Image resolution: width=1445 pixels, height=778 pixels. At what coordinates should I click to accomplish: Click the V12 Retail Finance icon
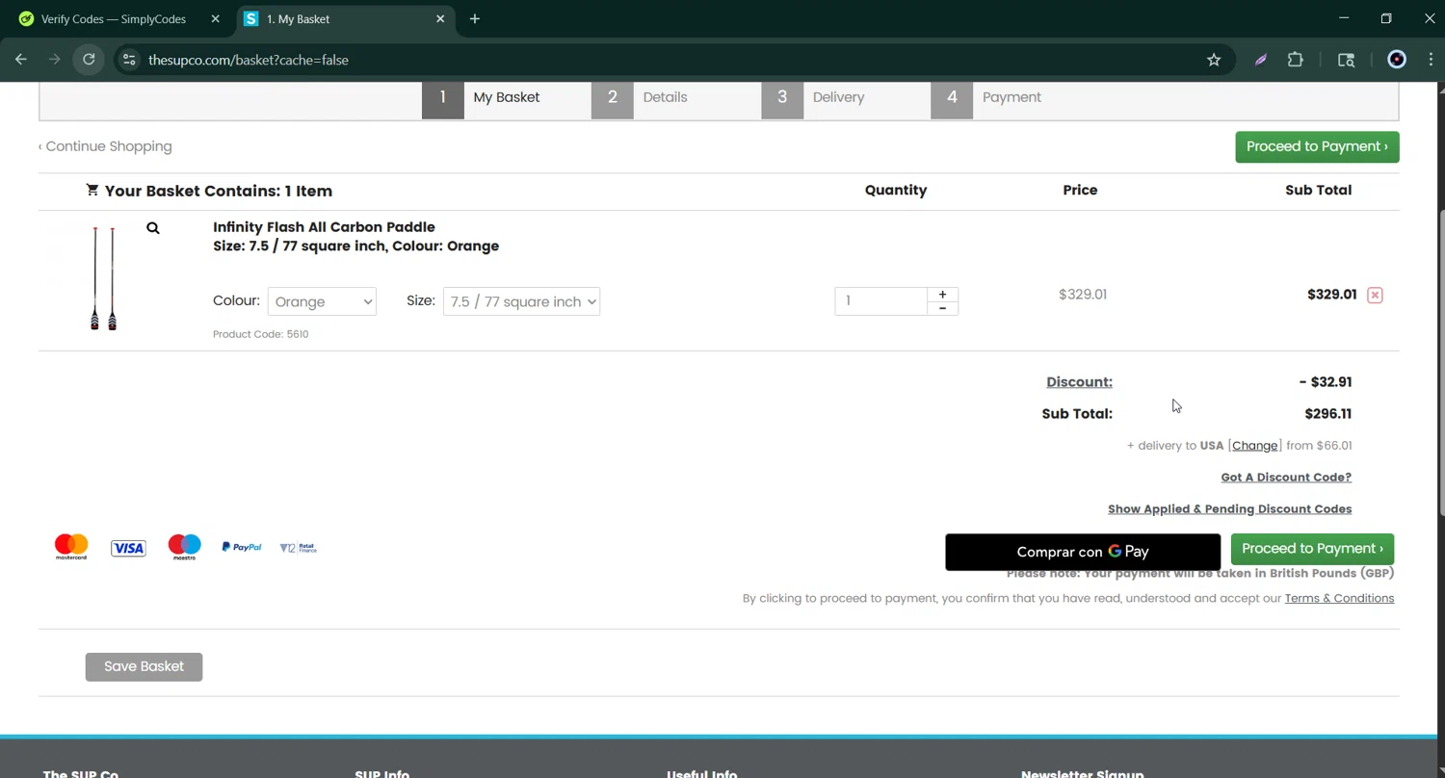click(x=298, y=548)
